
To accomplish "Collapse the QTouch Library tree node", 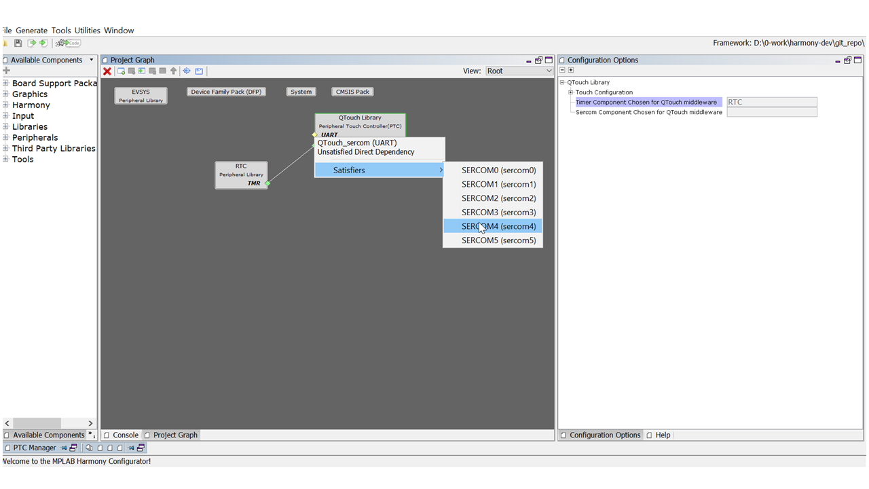I will click(562, 83).
